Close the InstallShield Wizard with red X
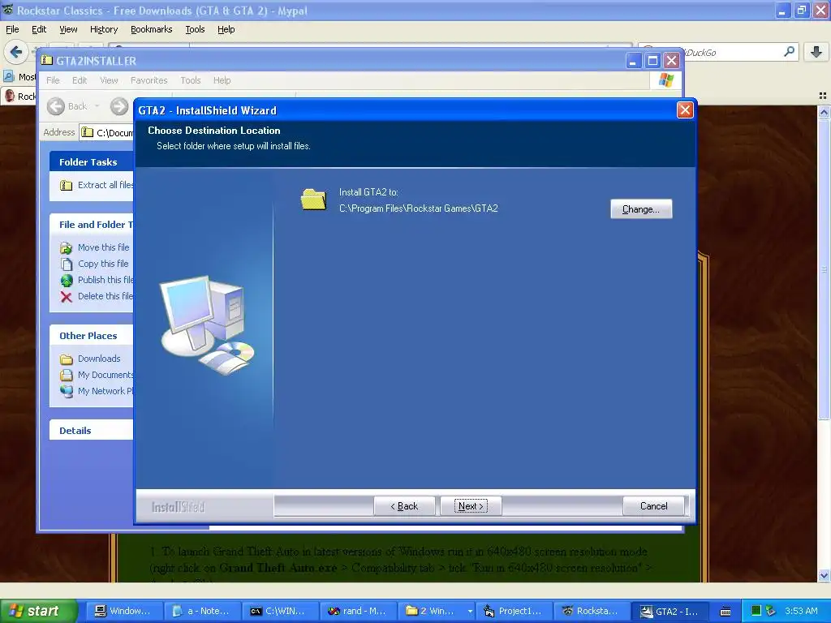The image size is (831, 623). click(685, 110)
